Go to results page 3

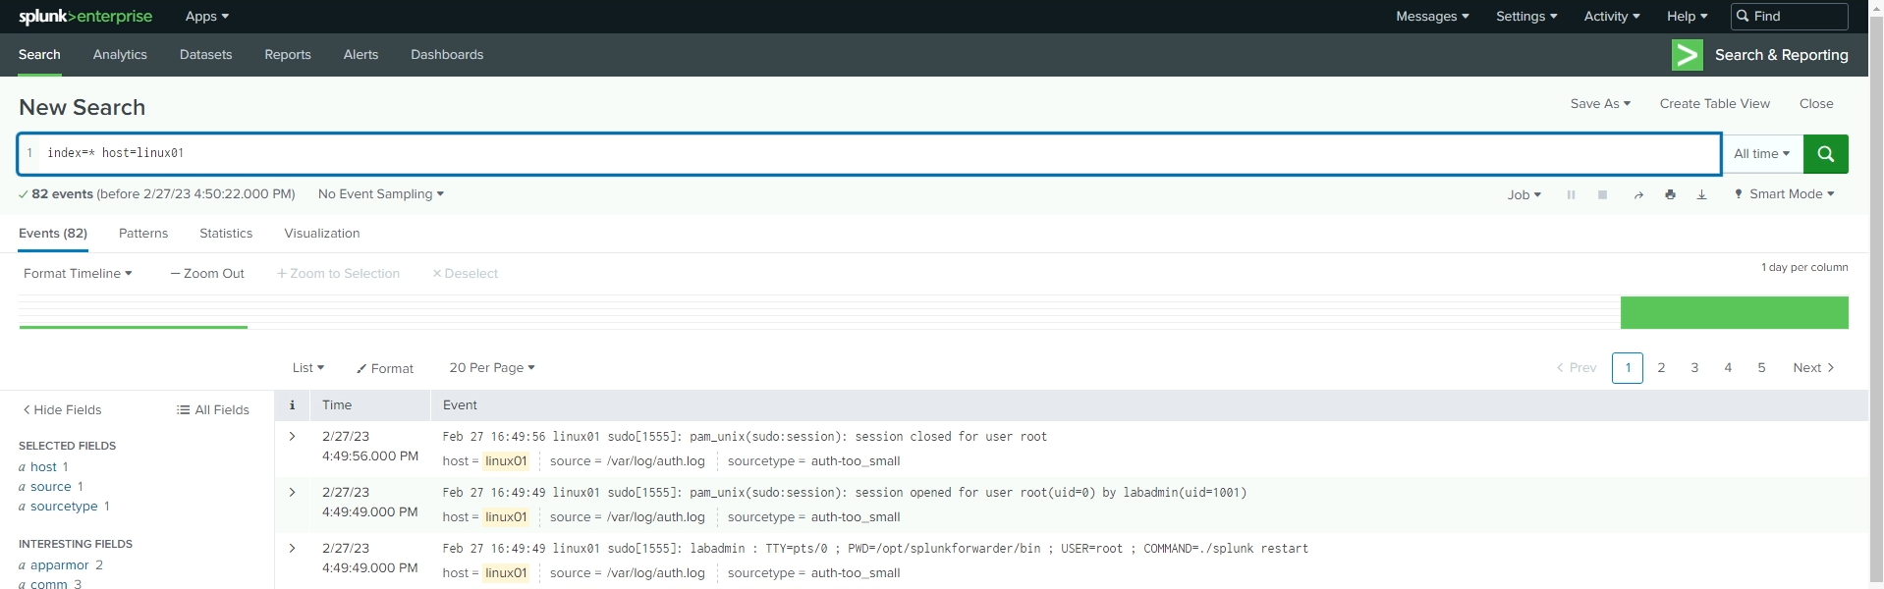tap(1694, 368)
